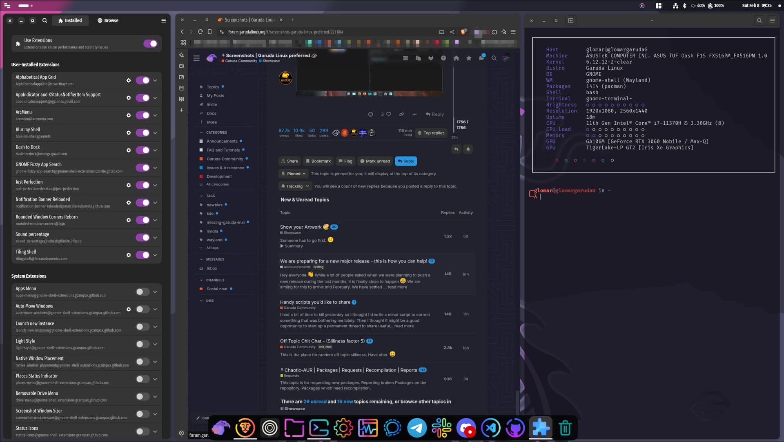This screenshot has width=784, height=442.
Task: Collapse the CATEGORIES sidebar section
Action: 213,133
